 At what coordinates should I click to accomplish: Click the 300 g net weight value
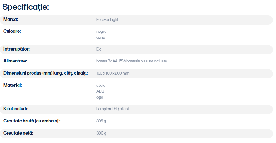101,133
